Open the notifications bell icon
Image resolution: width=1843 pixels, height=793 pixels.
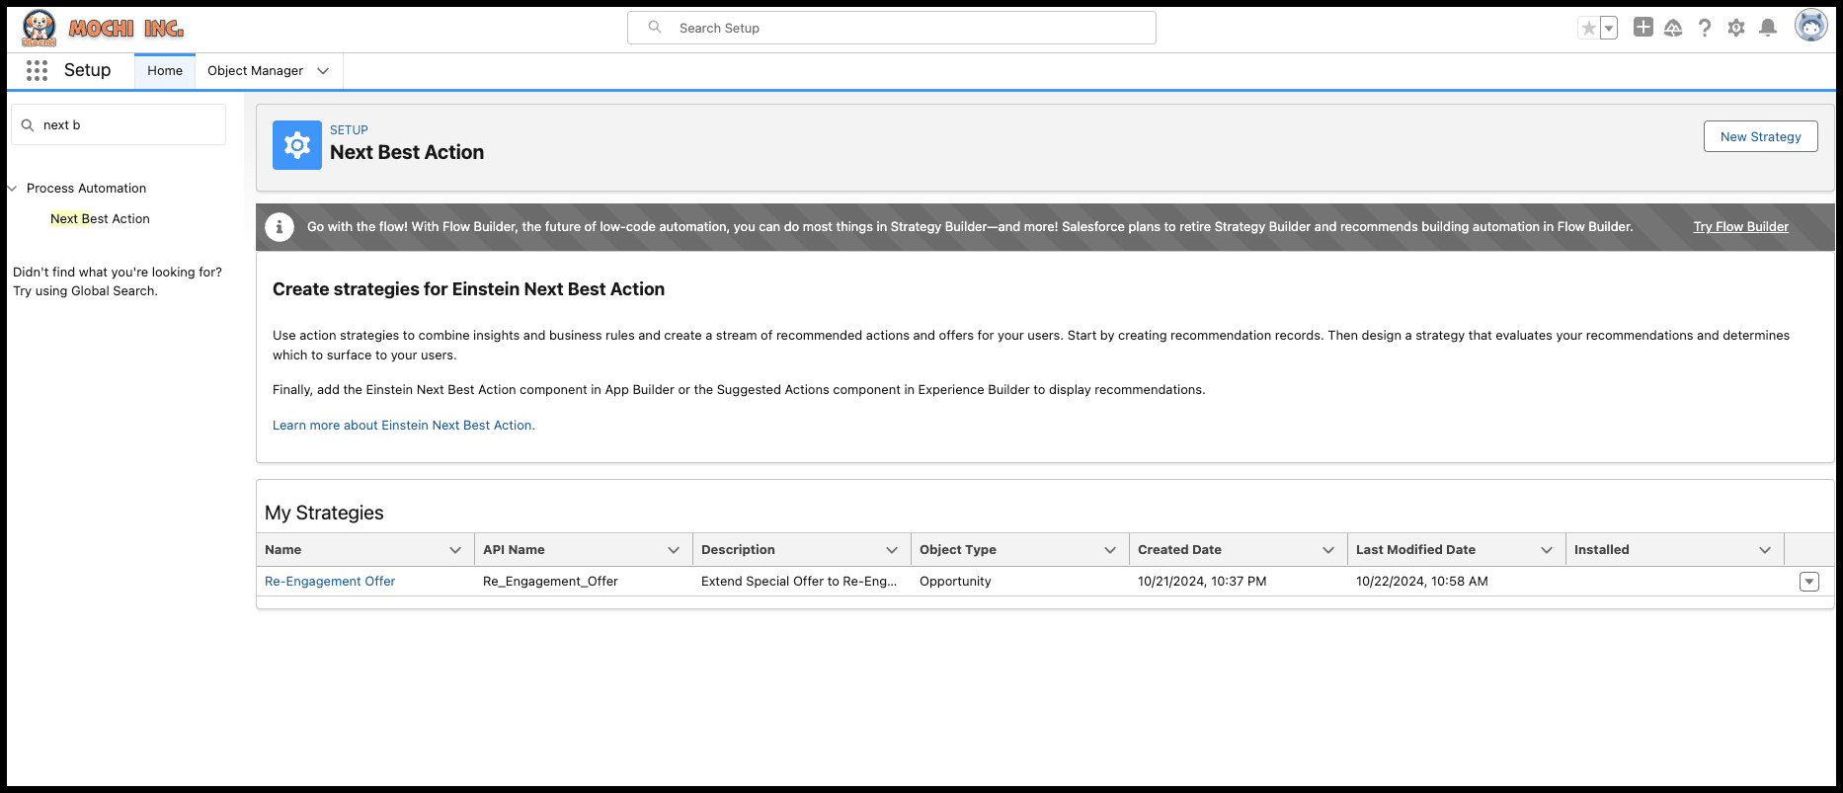[x=1768, y=28]
